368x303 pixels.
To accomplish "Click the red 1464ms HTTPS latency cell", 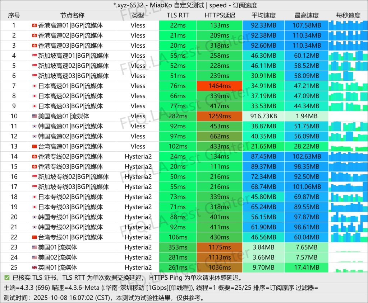I will [220, 86].
